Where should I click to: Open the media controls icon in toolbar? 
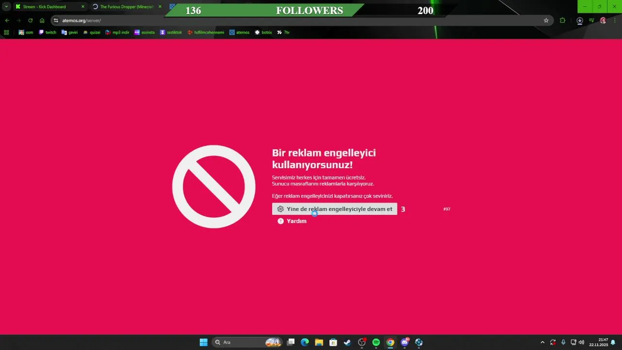coord(591,20)
